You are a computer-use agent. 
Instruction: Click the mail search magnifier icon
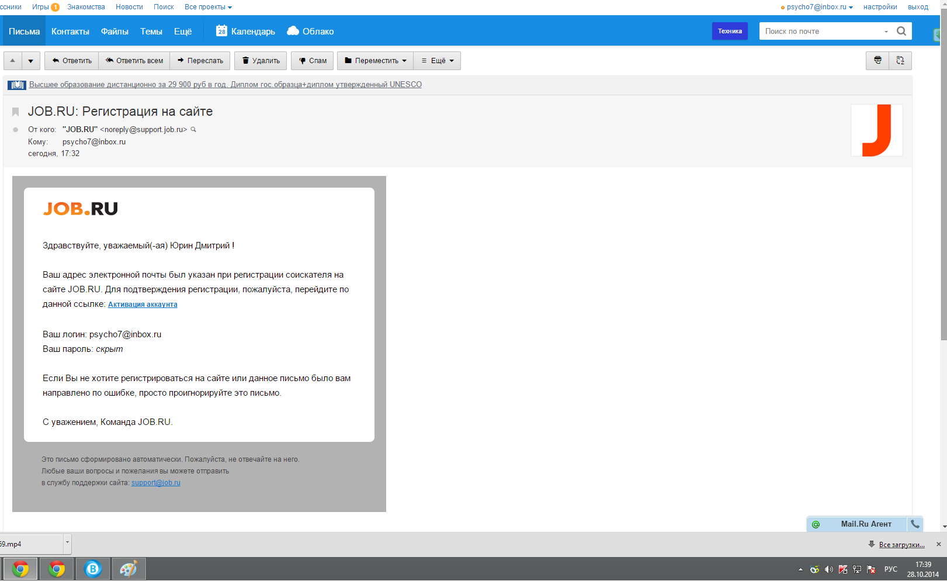click(901, 32)
